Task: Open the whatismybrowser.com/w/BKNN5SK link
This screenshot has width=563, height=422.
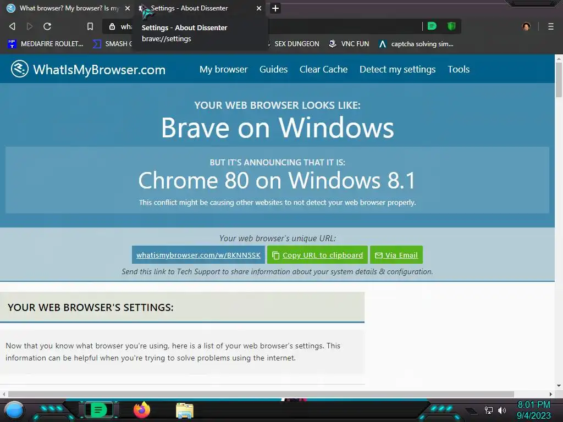Action: [198, 255]
